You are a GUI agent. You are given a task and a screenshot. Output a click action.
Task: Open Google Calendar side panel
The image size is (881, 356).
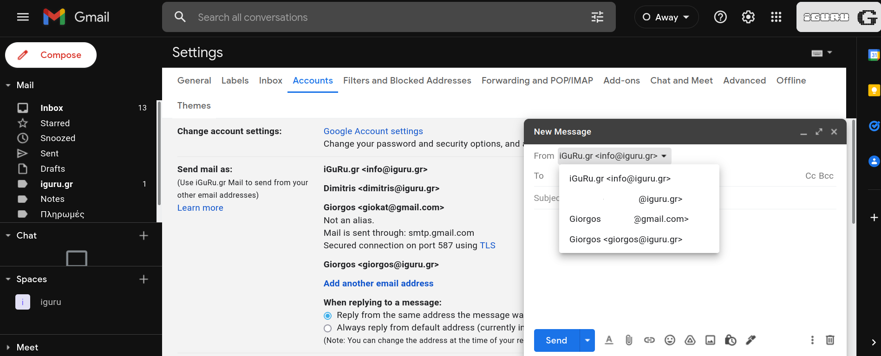pyautogui.click(x=874, y=55)
